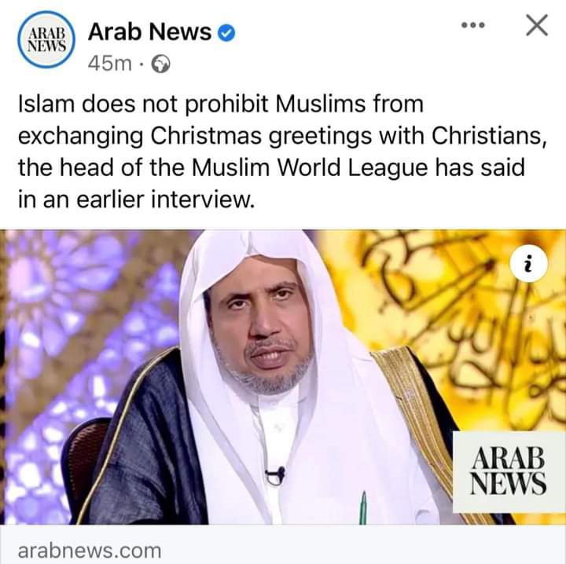566x564 pixels.
Task: Click the Arab News profile picture
Action: pyautogui.click(x=46, y=39)
